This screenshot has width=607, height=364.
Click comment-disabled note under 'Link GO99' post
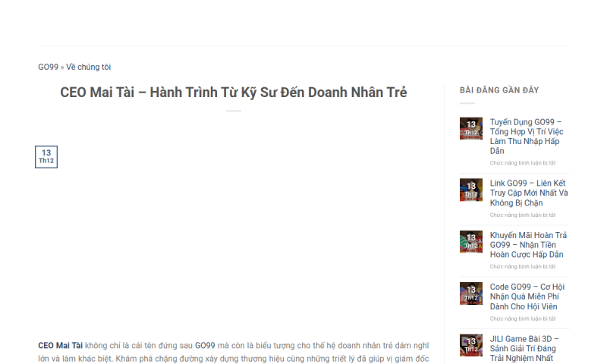pyautogui.click(x=523, y=215)
